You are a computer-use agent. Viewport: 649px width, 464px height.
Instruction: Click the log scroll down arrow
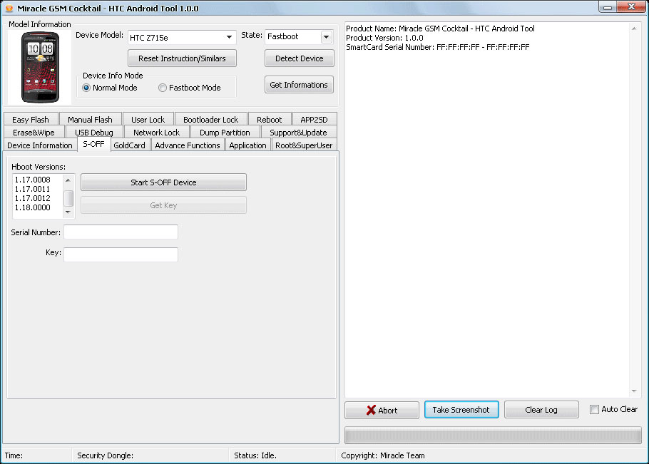click(634, 391)
